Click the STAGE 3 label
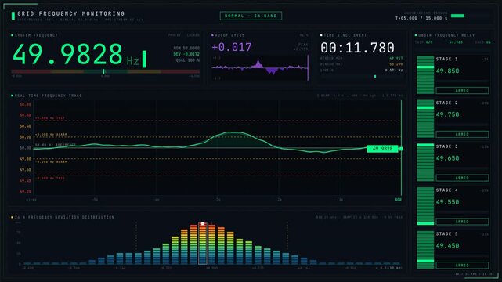Screen dimensions: 502x282 coord(446,146)
